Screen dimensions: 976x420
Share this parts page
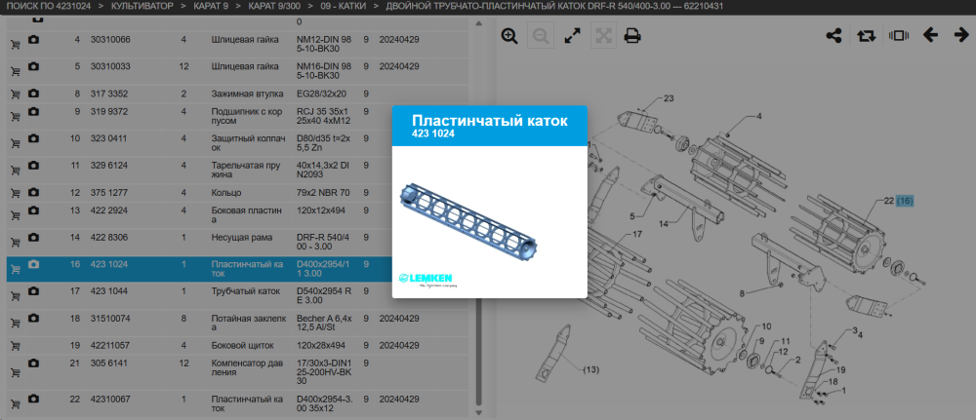tap(834, 35)
